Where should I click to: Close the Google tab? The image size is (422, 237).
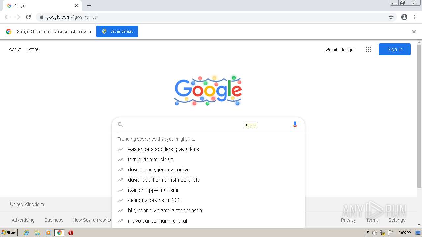[76, 6]
